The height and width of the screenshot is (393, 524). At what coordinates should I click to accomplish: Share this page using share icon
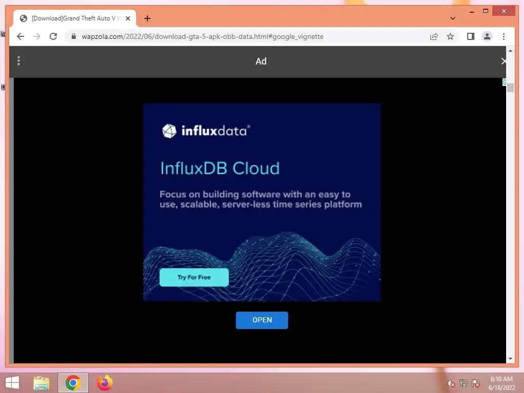434,36
